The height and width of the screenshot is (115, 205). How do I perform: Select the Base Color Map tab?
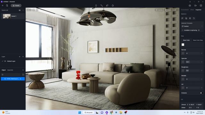click(x=198, y=40)
